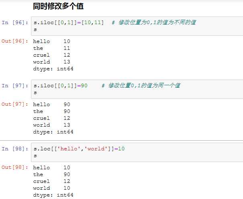Image resolution: width=243 pixels, height=199 pixels.
Task: Click 'world 13' in Out[96]
Action: tap(51, 62)
